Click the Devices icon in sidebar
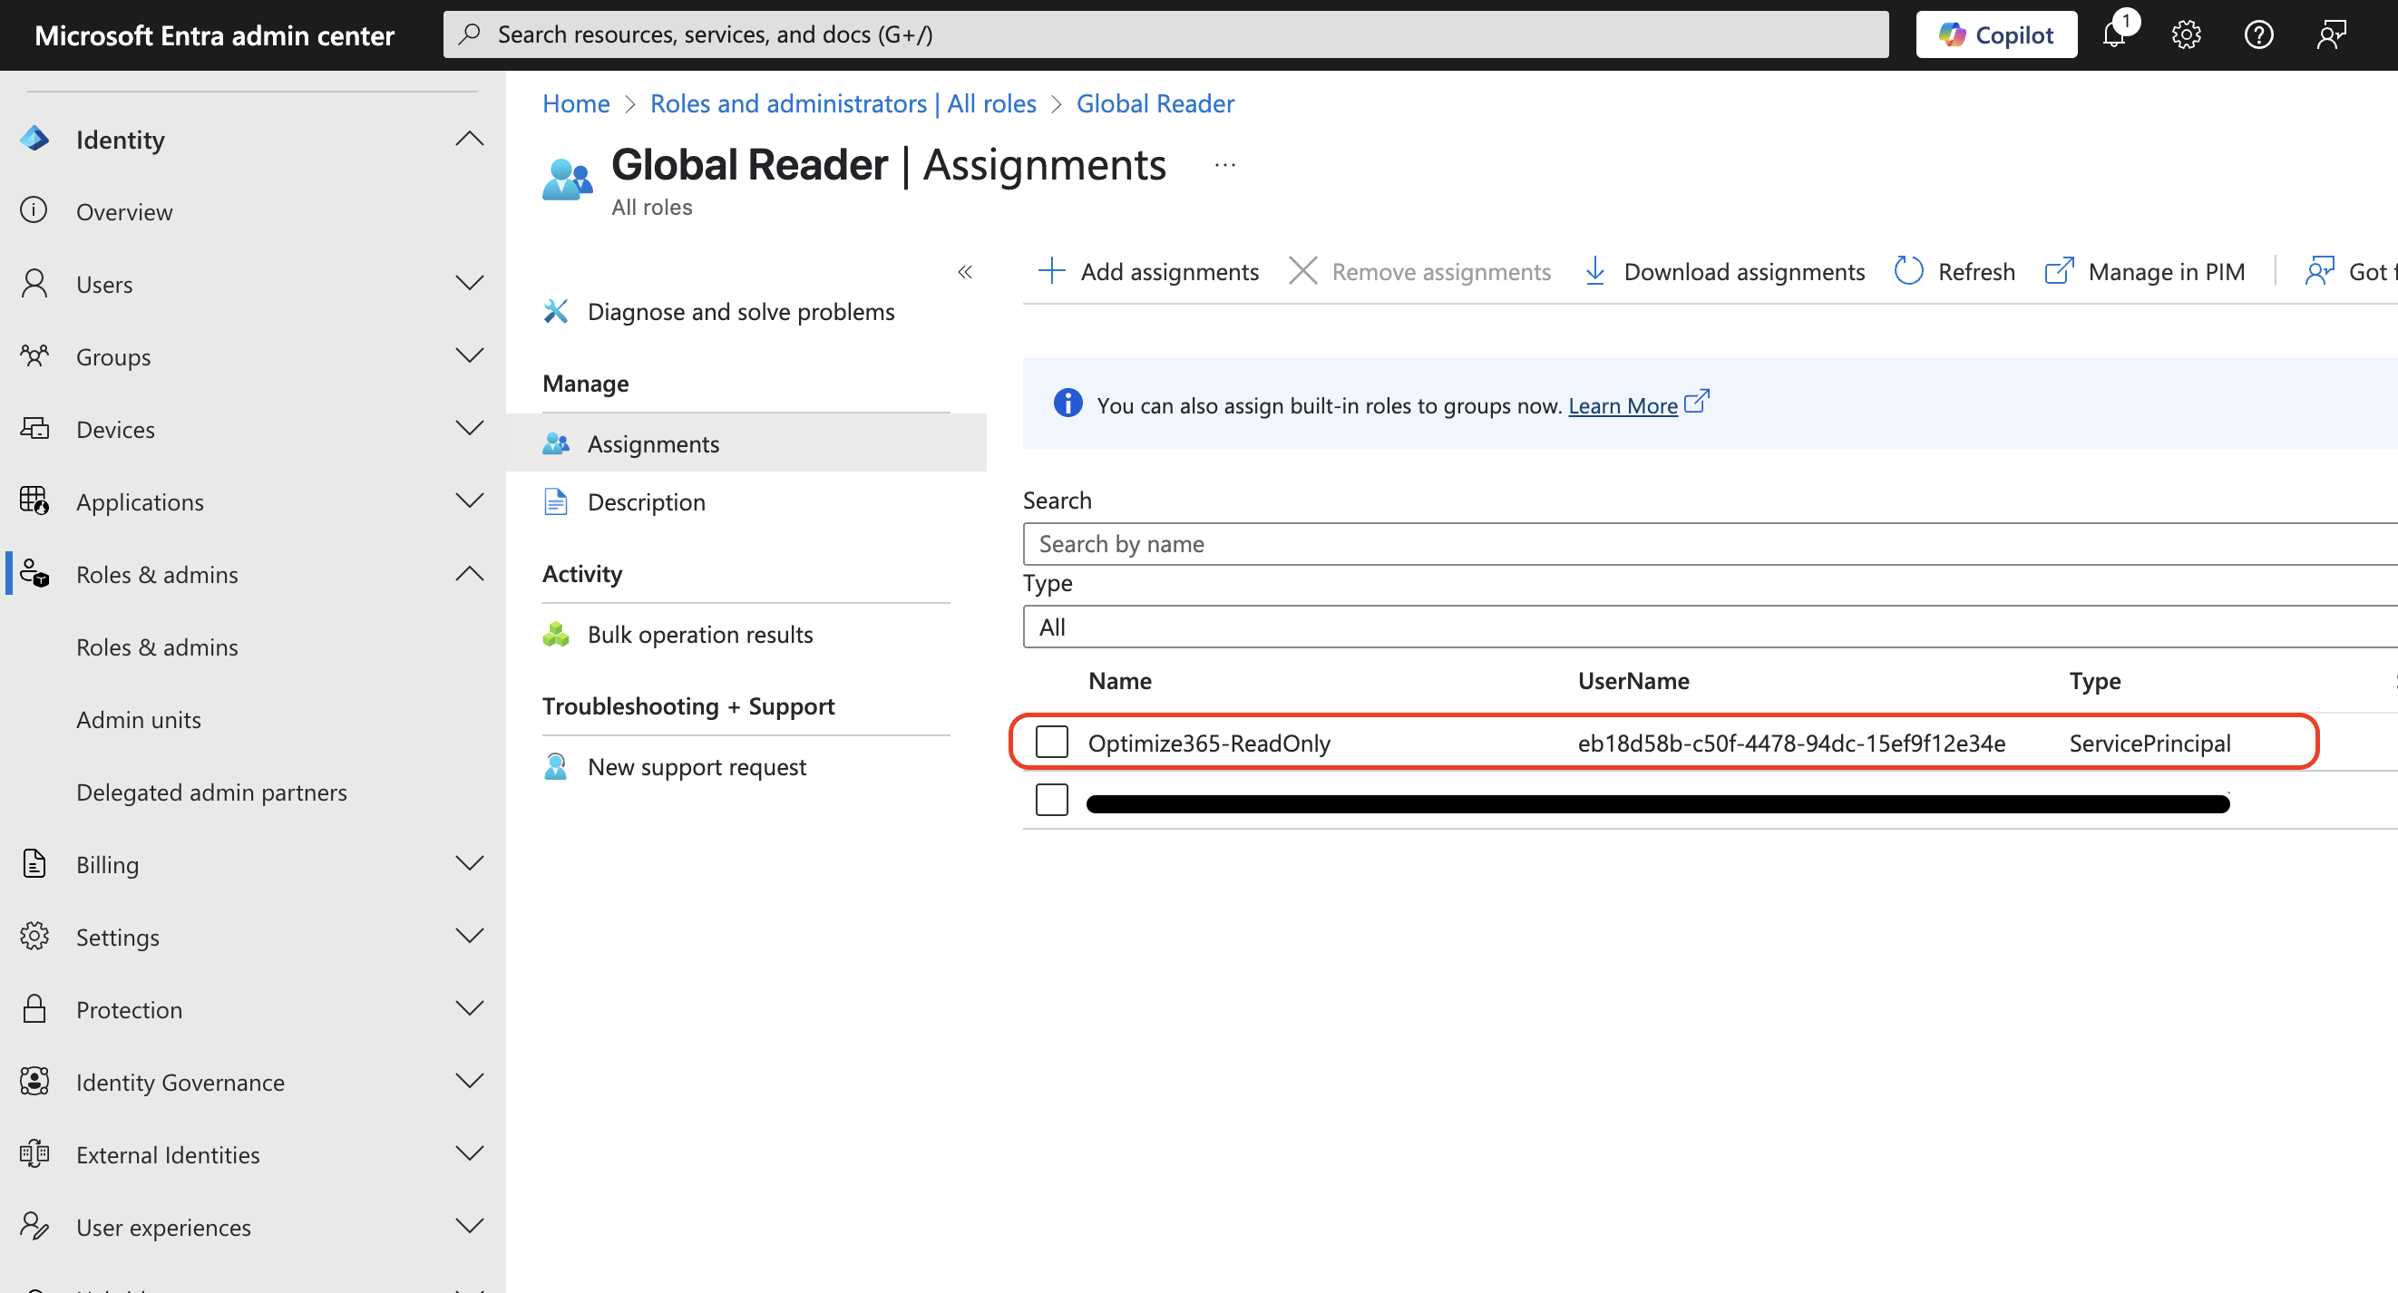Image resolution: width=2398 pixels, height=1293 pixels. 34,428
